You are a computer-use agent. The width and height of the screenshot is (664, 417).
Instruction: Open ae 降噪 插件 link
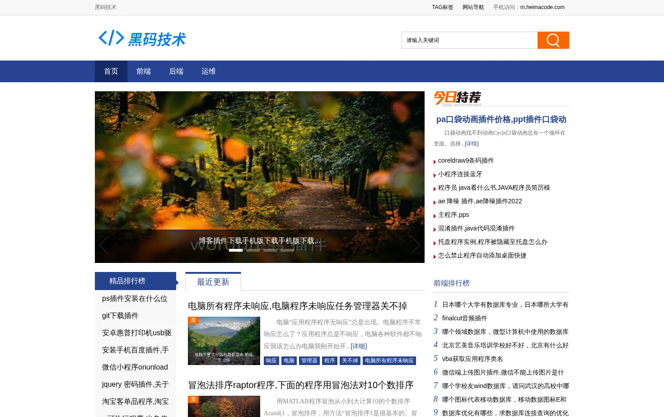(480, 201)
